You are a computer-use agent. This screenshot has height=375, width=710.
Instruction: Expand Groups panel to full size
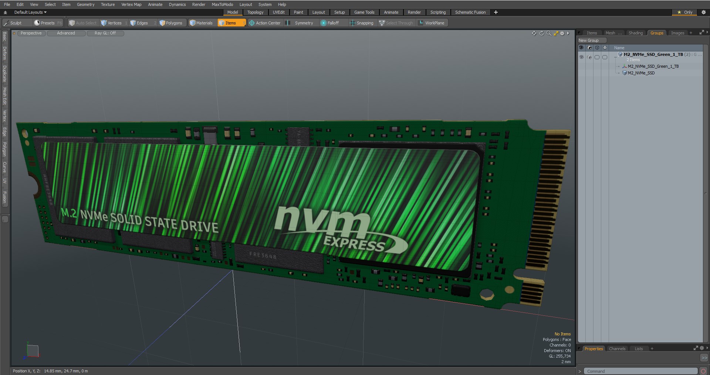click(x=701, y=33)
